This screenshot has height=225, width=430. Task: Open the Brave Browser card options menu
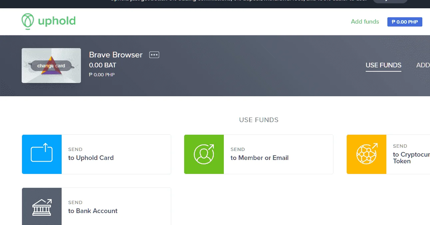click(154, 55)
